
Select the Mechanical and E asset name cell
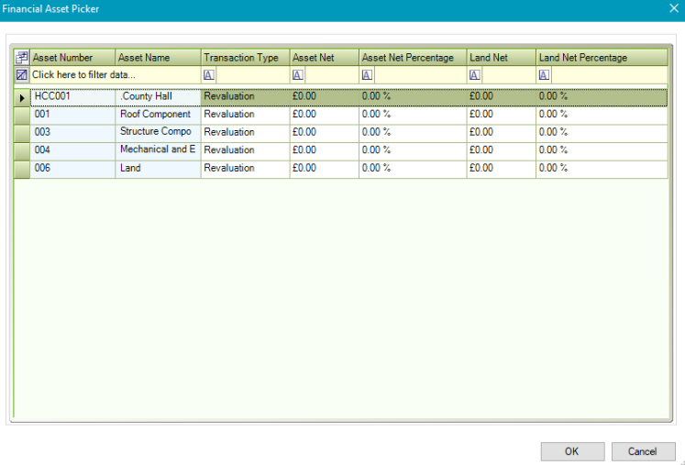coord(158,149)
